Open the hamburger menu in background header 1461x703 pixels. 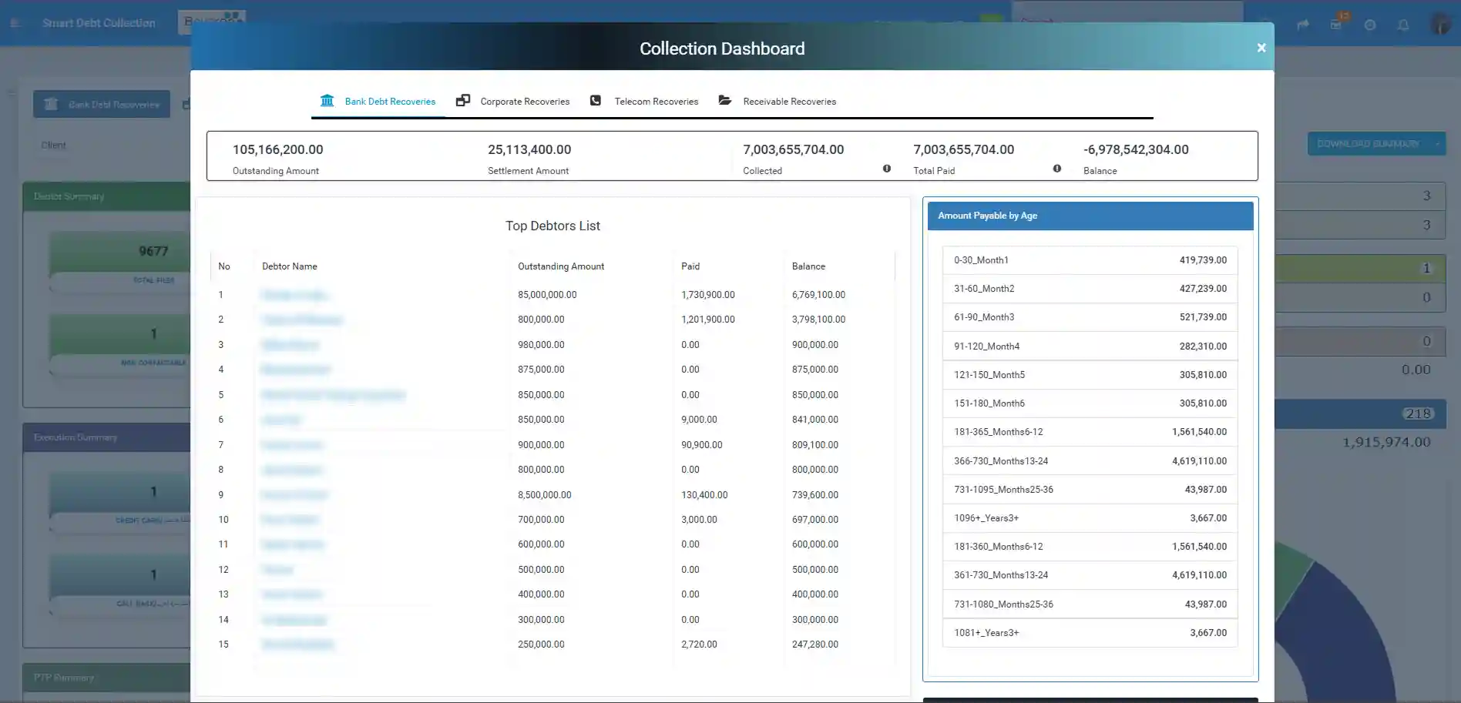point(15,23)
